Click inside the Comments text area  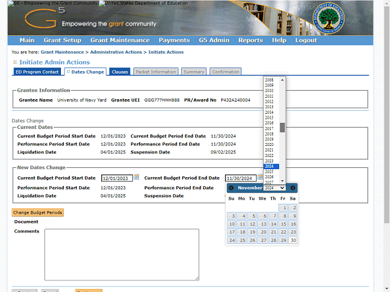point(122,254)
